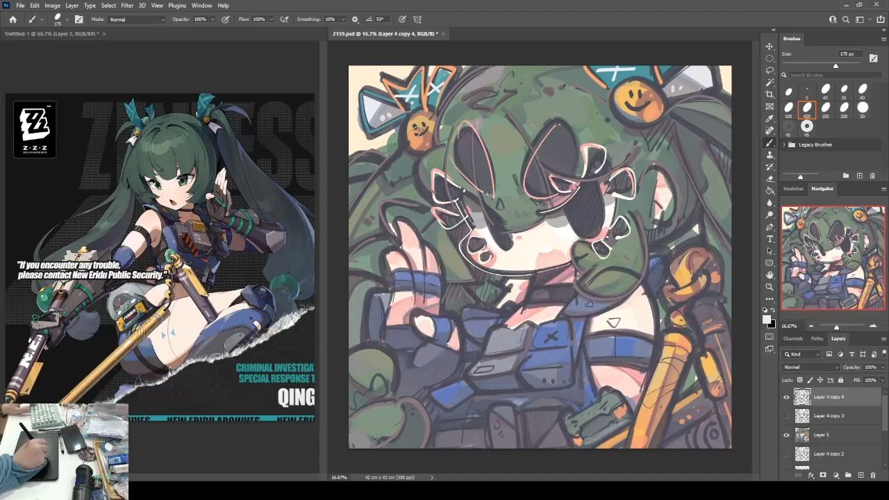Select the Clone Stamp tool

pos(770,155)
